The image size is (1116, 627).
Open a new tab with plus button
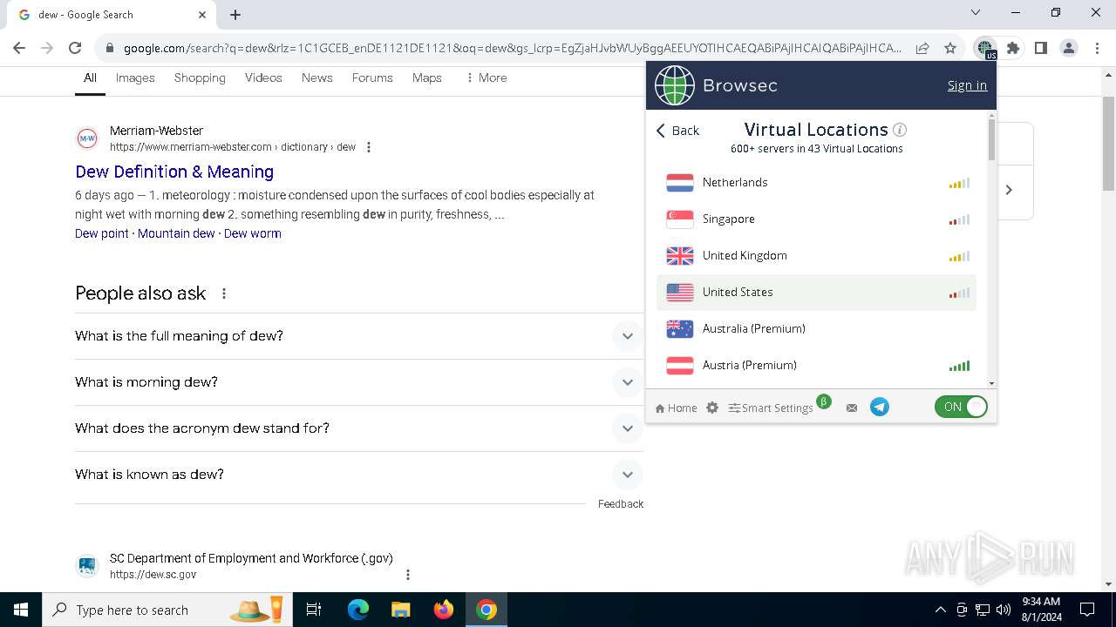click(x=235, y=15)
